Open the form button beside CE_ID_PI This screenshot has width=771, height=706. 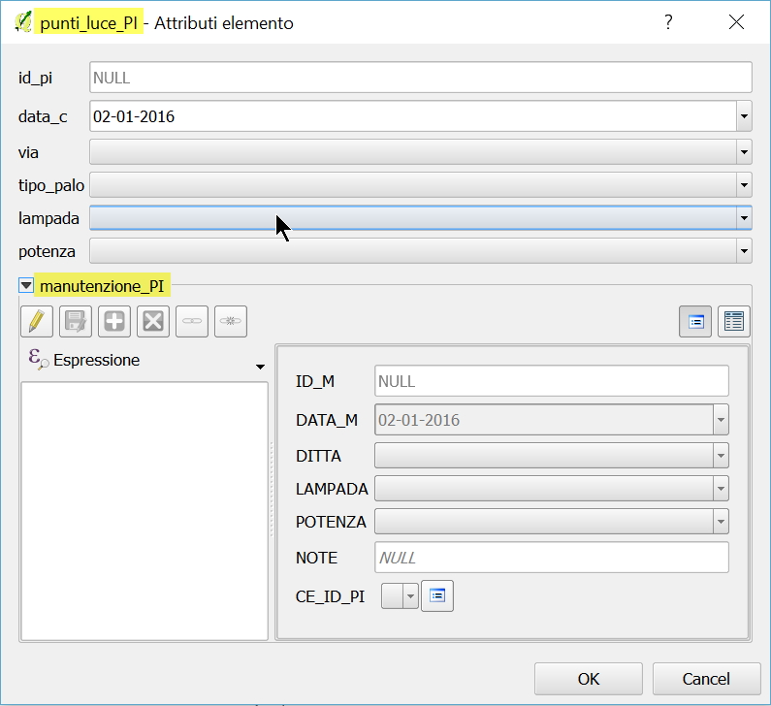[x=436, y=596]
